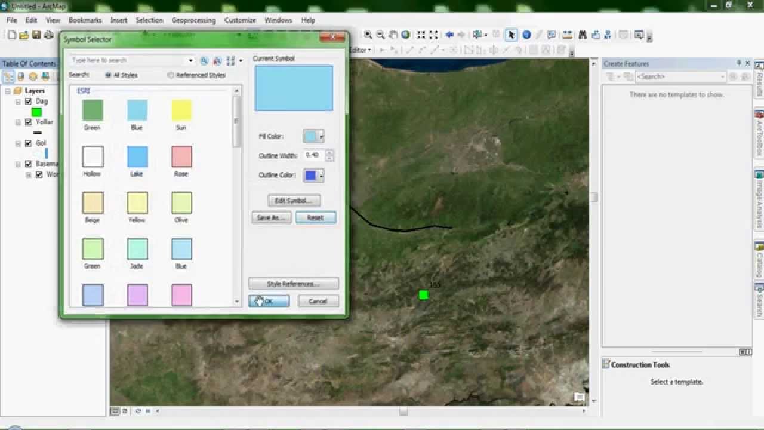
Task: Uncheck the Yollar layer
Action: tap(28, 122)
